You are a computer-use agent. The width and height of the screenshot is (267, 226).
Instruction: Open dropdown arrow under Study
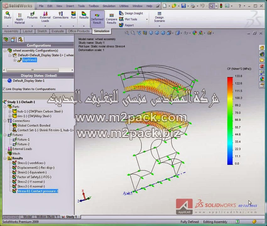pos(8,26)
